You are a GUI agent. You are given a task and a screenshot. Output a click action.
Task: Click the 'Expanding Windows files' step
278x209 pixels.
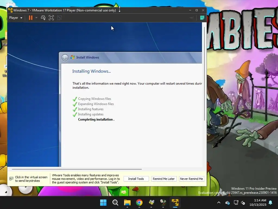(x=96, y=104)
